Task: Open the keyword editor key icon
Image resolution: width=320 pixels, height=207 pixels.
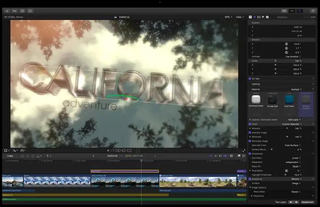Action: click(15, 11)
